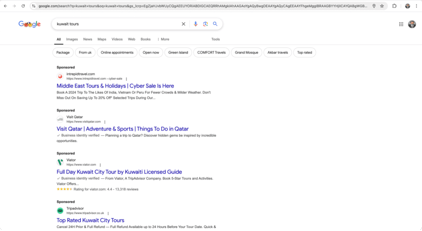Image resolution: width=422 pixels, height=231 pixels.
Task: Apply the Package filter chip
Action: click(x=63, y=53)
